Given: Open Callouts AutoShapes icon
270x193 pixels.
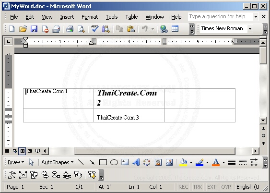Looking at the screenshot, I should point(78,175).
